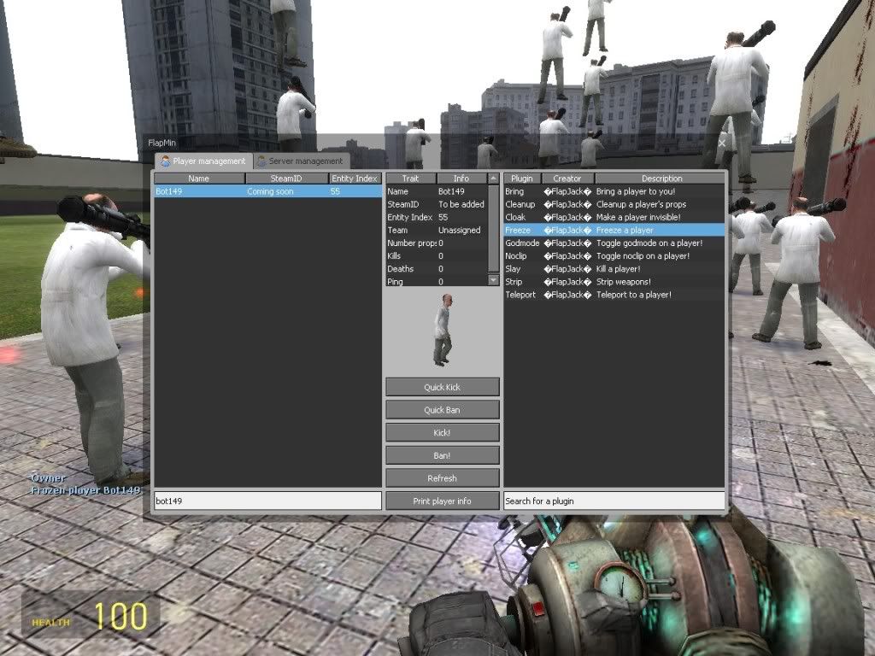This screenshot has height=656, width=875.
Task: Sort plugins by Creator column
Action: (567, 179)
